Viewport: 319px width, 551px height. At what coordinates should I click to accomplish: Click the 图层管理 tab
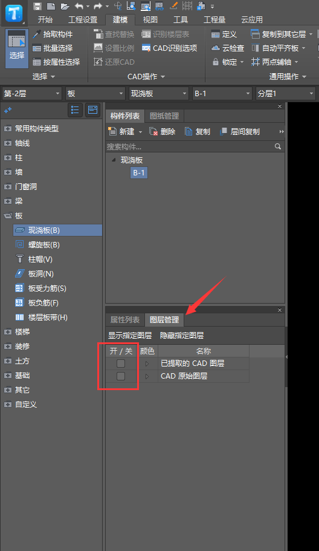[164, 320]
